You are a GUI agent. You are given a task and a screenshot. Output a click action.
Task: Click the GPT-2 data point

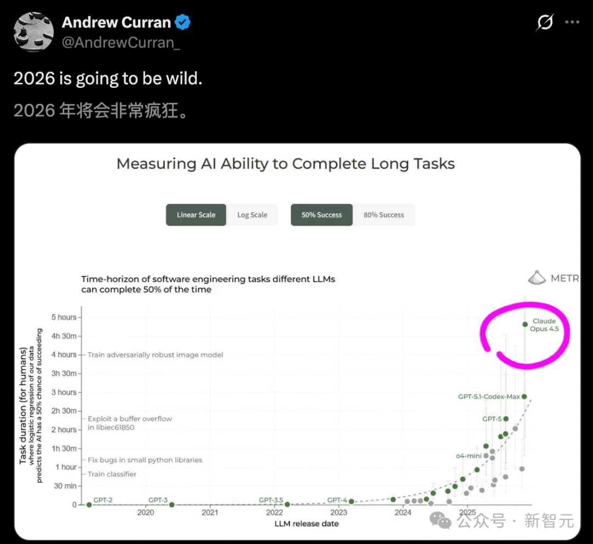coord(89,503)
